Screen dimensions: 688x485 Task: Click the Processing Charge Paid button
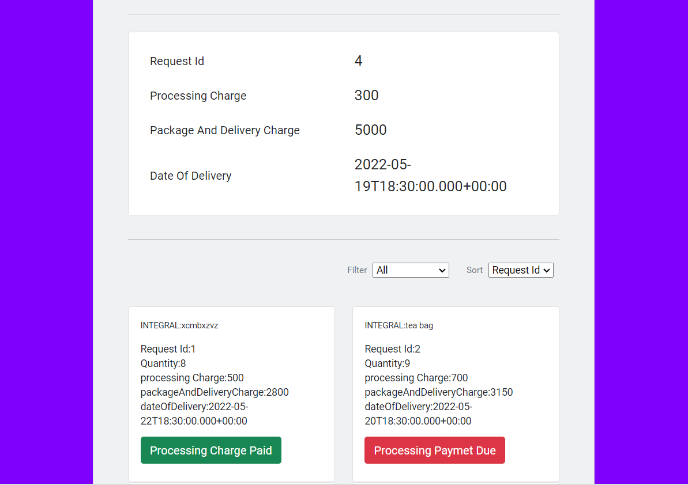pyautogui.click(x=210, y=450)
